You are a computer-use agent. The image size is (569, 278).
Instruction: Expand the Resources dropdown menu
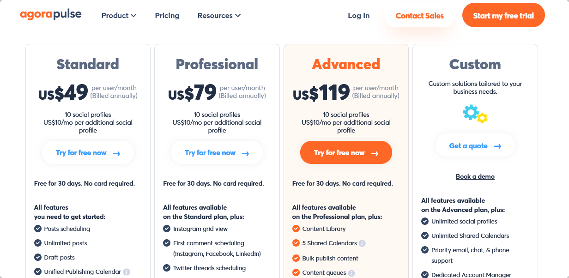pos(219,15)
